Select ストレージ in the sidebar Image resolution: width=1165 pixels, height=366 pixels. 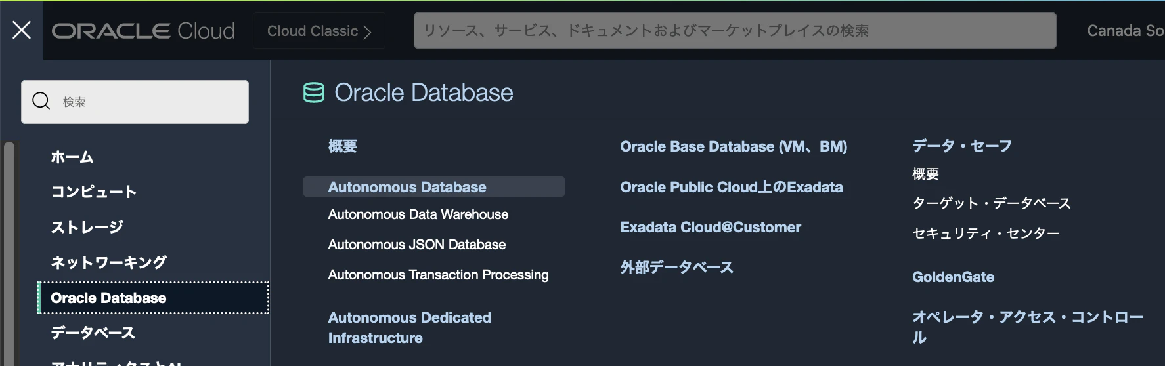87,228
